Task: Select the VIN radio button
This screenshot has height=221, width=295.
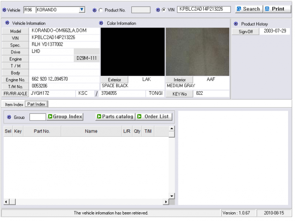Action: pyautogui.click(x=164, y=10)
